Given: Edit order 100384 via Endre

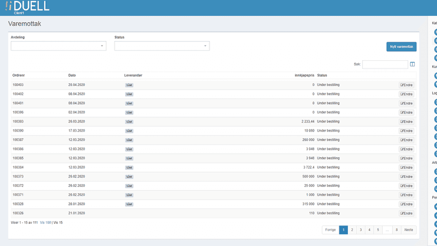Looking at the screenshot, I should [406, 168].
